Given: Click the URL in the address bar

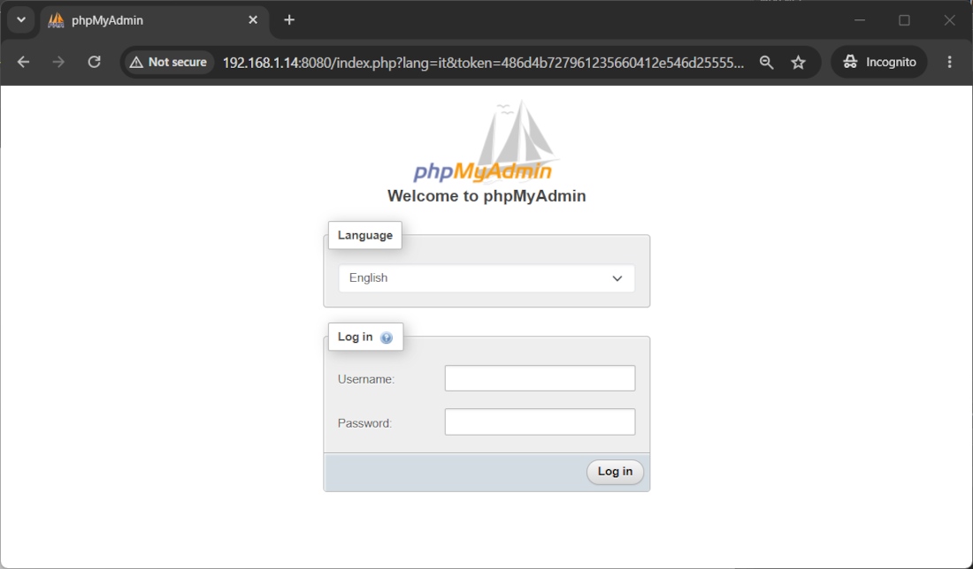Looking at the screenshot, I should [x=483, y=62].
